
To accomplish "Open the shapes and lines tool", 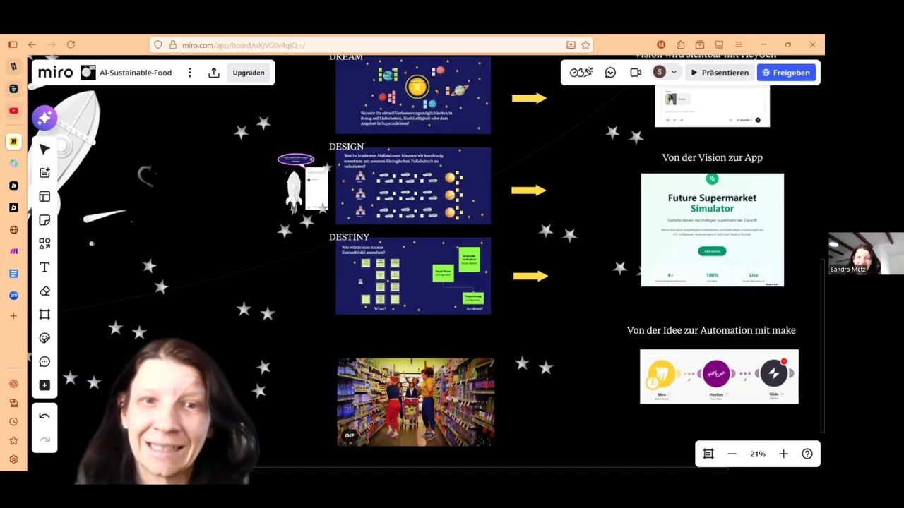I will click(44, 243).
